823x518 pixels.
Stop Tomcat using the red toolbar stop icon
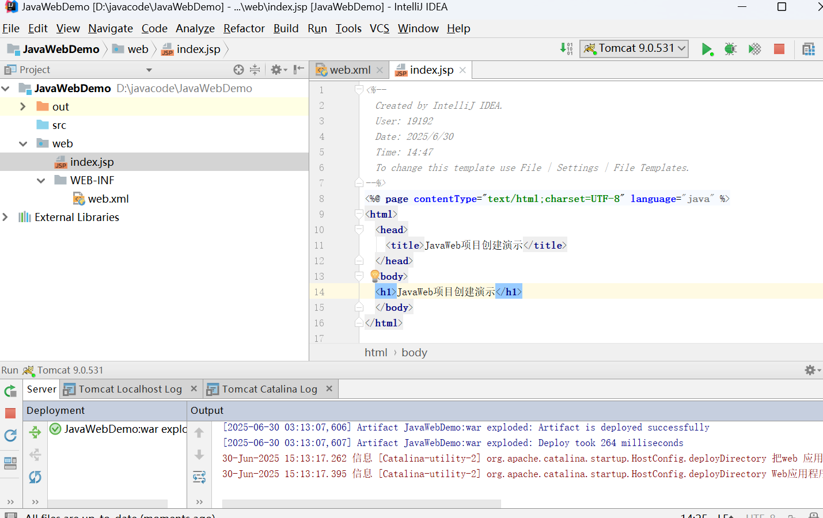[x=779, y=49]
